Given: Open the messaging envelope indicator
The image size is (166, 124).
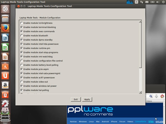Looking at the screenshot, I should 147,2.
